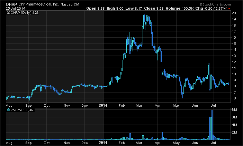Click the 12 price axis label

[x=234, y=62]
